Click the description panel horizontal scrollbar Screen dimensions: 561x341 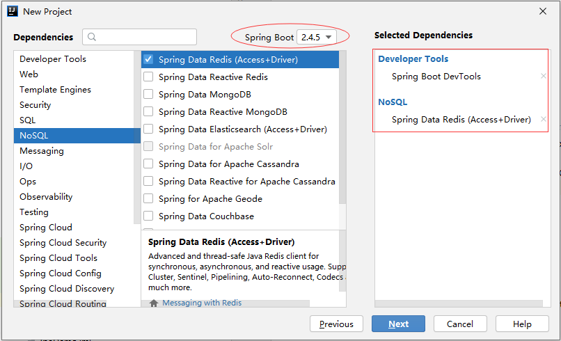(x=226, y=303)
